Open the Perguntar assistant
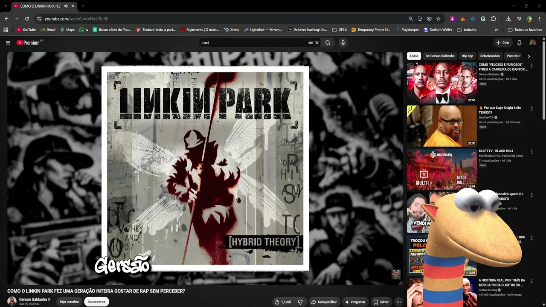This screenshot has width=546, height=307. [355, 302]
